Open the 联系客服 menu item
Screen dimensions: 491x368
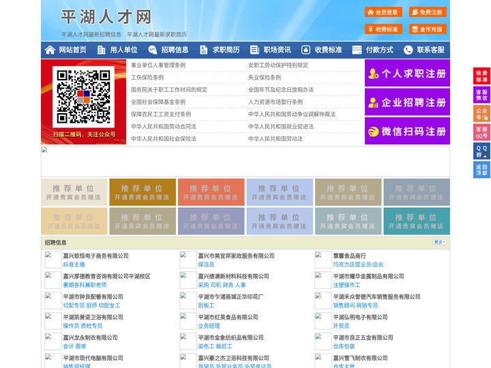click(x=430, y=50)
